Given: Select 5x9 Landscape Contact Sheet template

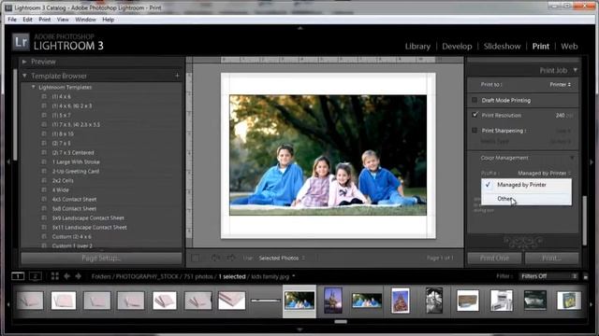Looking at the screenshot, I should click(x=88, y=217).
